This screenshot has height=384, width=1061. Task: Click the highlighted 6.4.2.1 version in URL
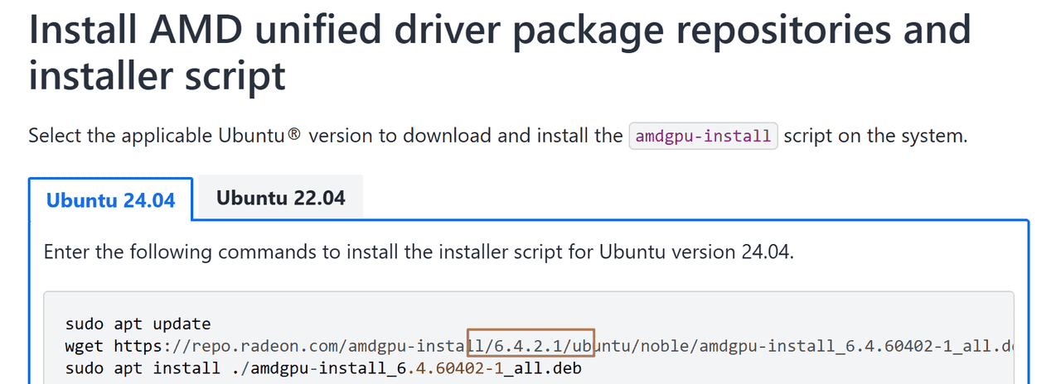530,345
